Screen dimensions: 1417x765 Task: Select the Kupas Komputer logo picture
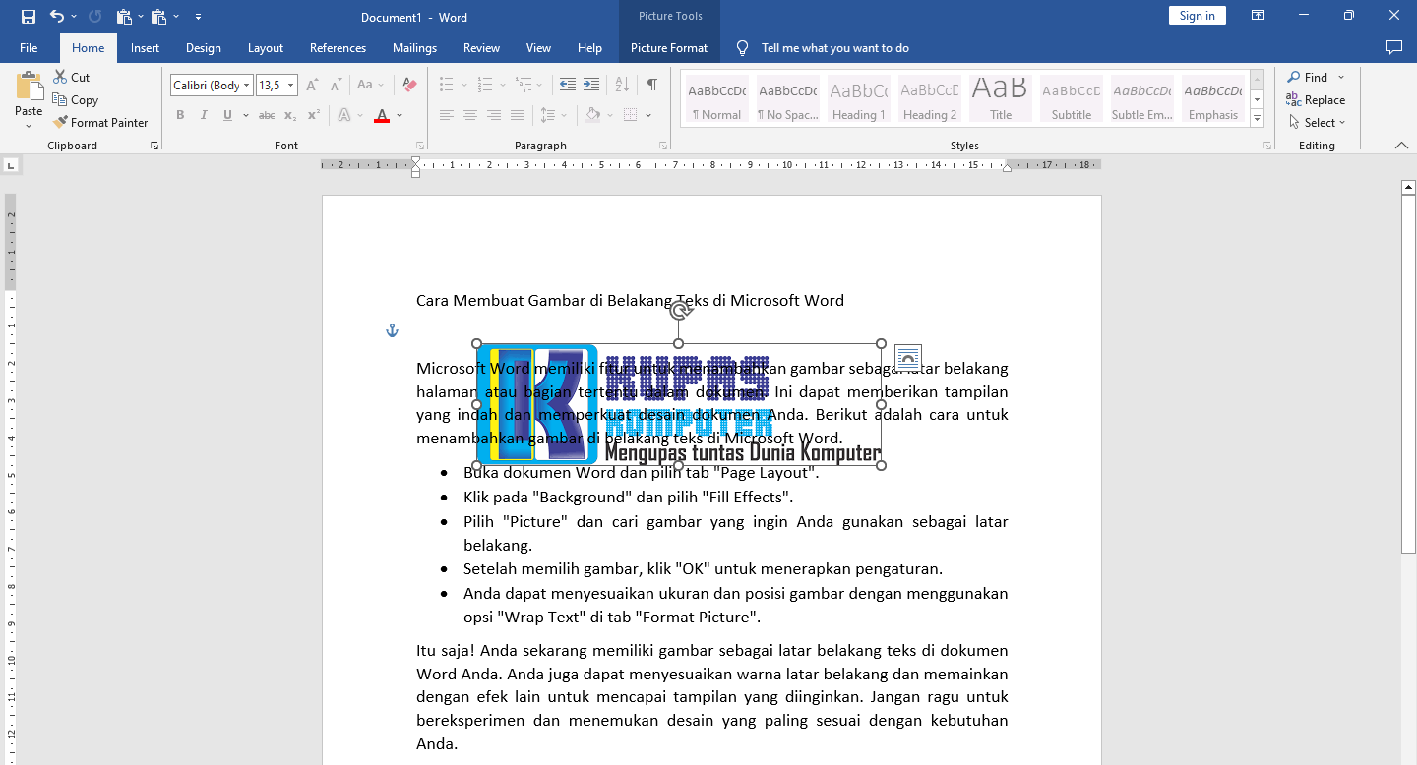point(679,404)
